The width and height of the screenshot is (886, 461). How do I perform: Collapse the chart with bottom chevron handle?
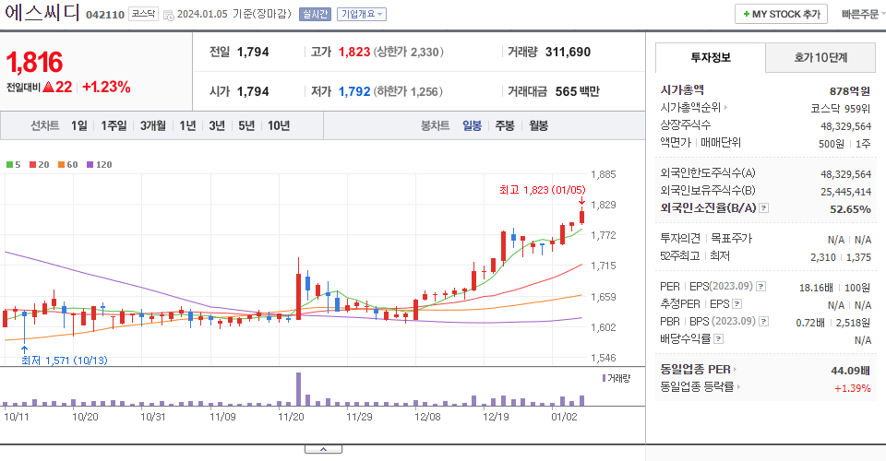(x=323, y=449)
